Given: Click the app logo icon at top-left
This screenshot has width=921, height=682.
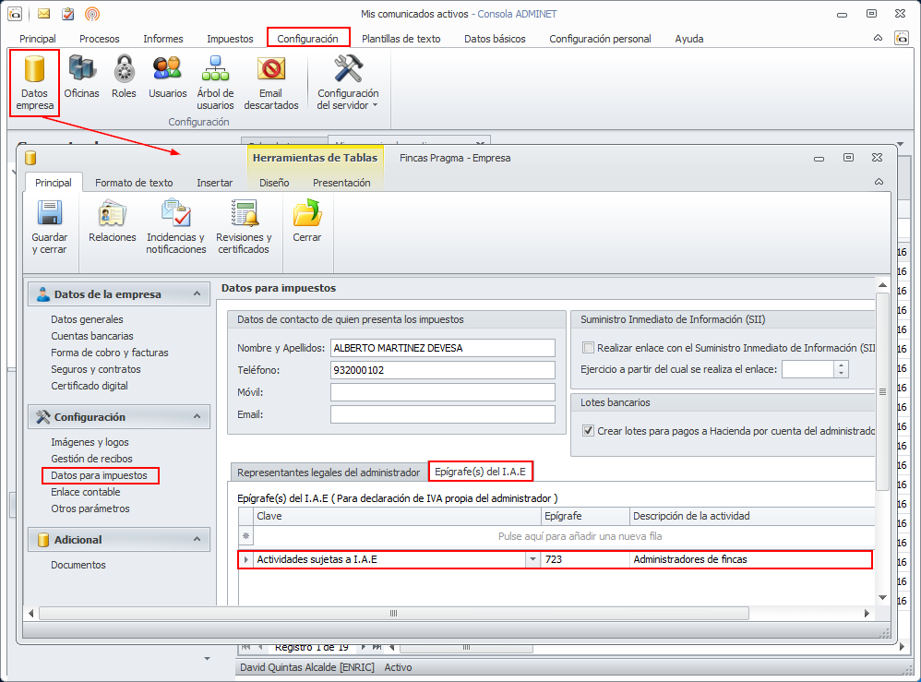Looking at the screenshot, I should 15,14.
